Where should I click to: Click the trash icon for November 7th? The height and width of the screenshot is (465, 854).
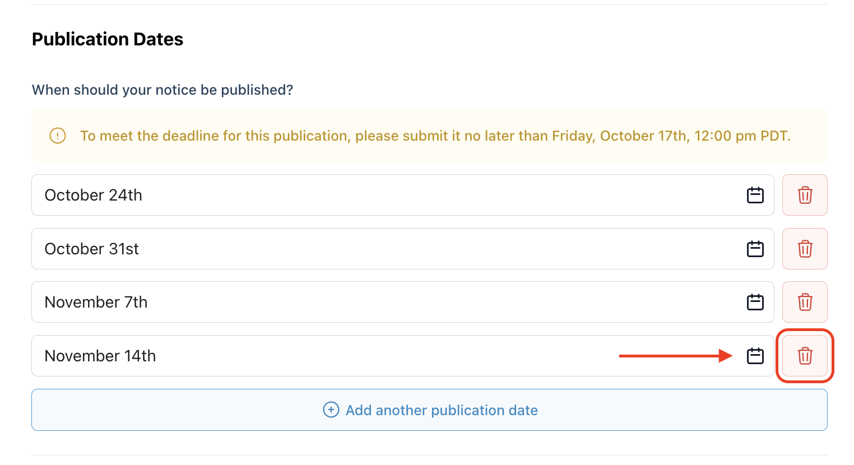805,302
